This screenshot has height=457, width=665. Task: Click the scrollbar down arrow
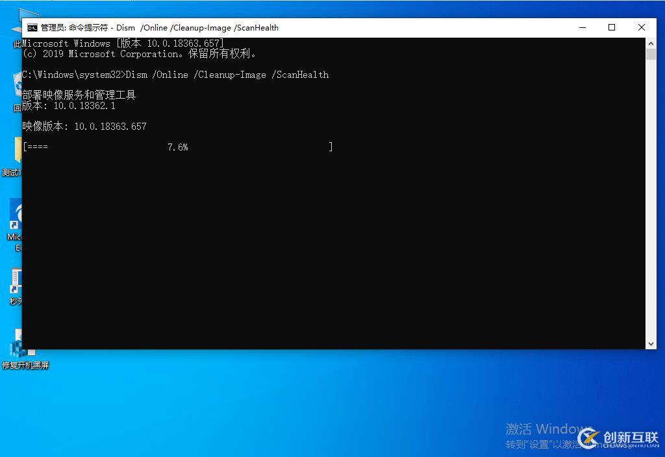(651, 344)
